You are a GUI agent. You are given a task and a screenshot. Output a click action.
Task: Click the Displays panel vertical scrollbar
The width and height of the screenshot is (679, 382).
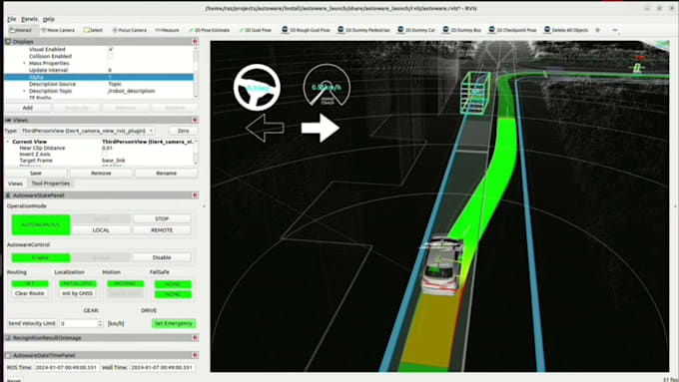click(196, 72)
